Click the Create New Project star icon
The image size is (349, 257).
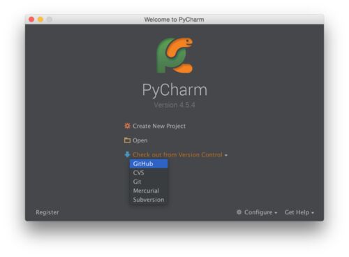[x=127, y=126]
